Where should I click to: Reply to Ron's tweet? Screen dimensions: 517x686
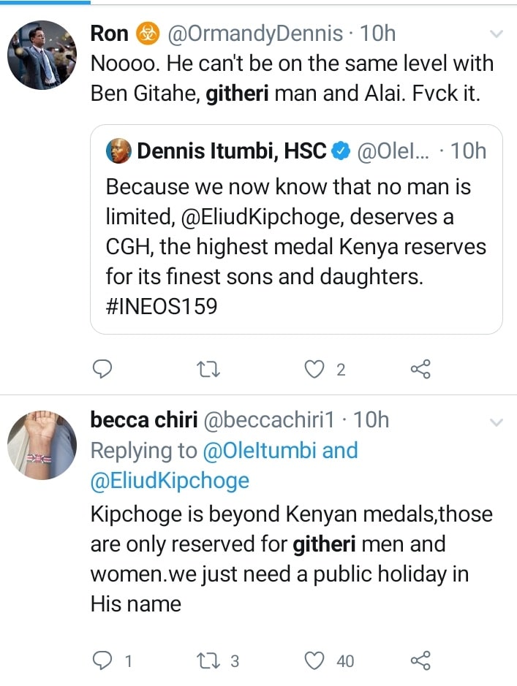pyautogui.click(x=104, y=370)
